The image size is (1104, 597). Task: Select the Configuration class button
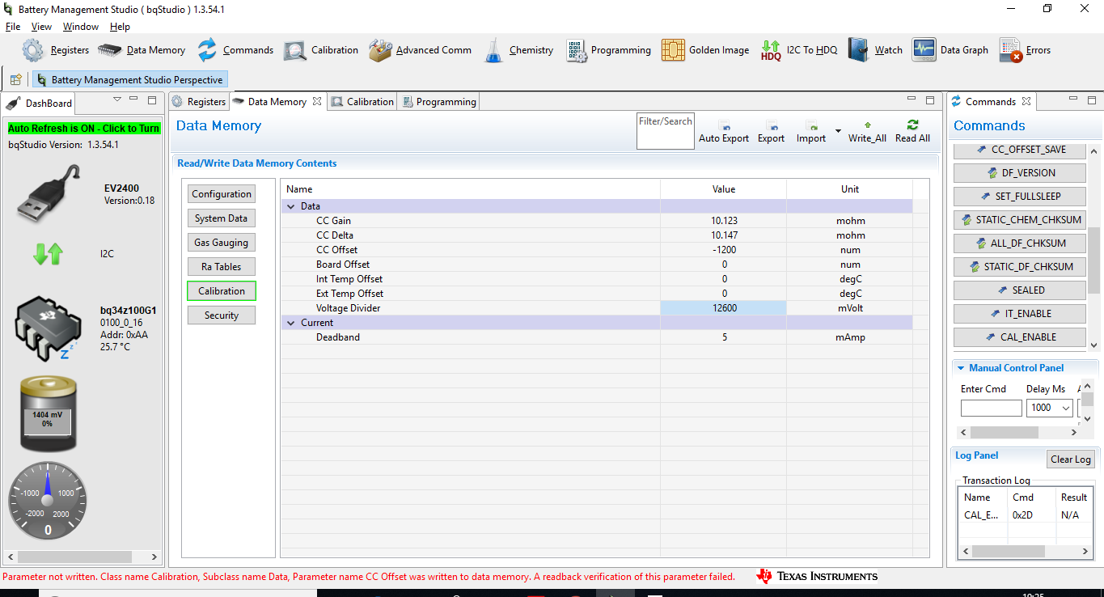click(x=222, y=194)
